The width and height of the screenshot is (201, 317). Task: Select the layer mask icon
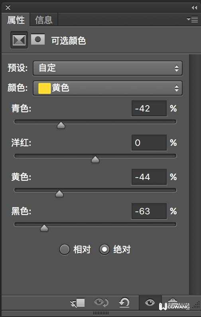click(38, 39)
